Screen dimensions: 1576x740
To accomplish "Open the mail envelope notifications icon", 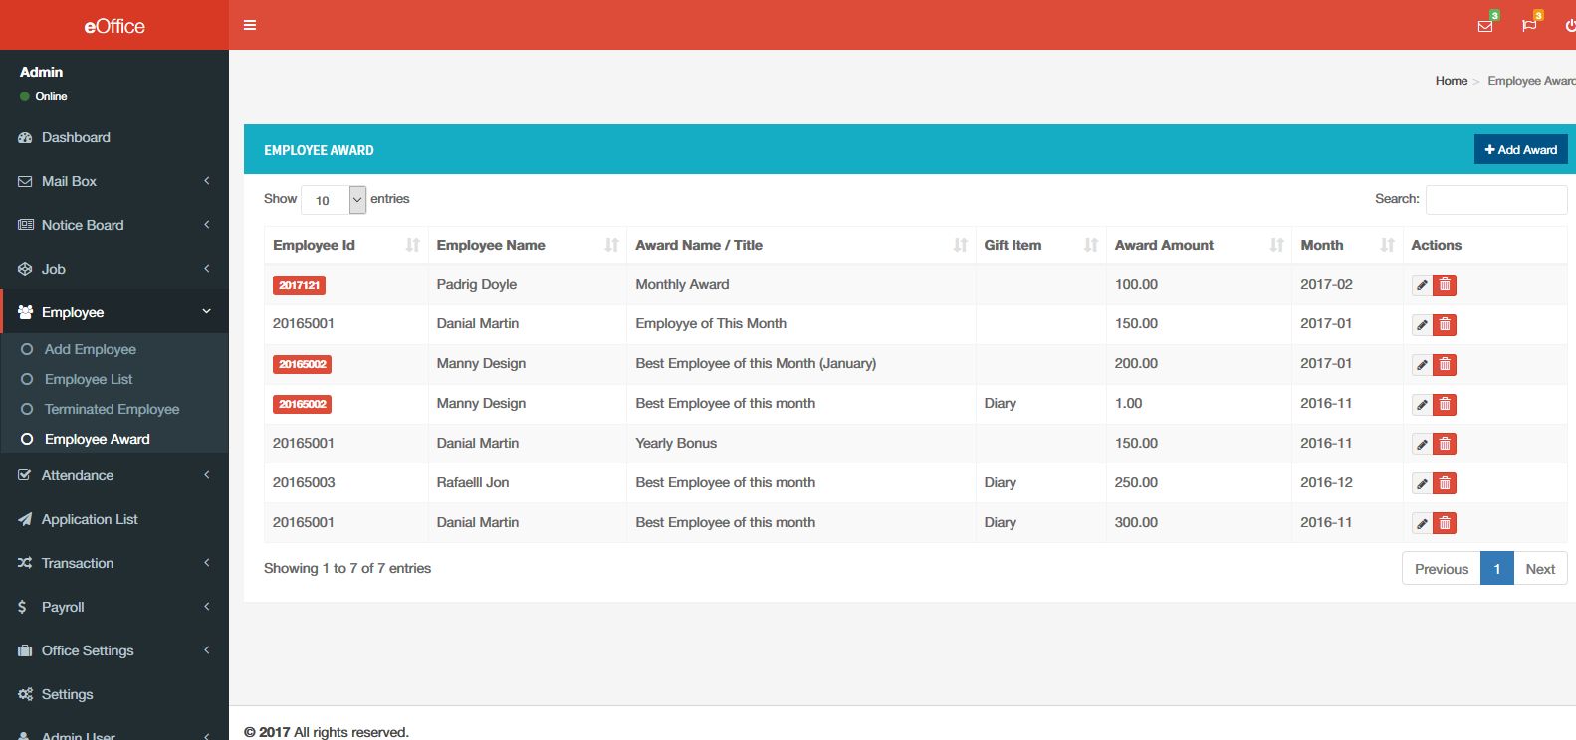I will [1485, 26].
